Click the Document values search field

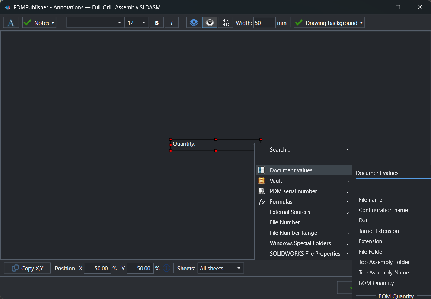393,184
